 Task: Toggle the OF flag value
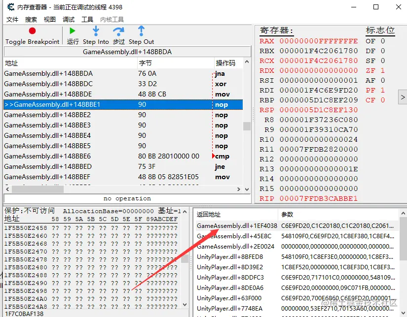pyautogui.click(x=383, y=41)
